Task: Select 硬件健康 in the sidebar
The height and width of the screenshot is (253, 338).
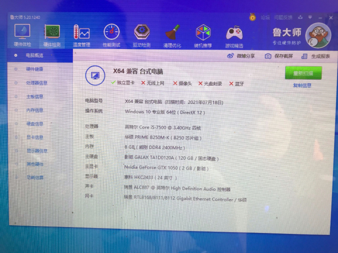Action: [34, 69]
